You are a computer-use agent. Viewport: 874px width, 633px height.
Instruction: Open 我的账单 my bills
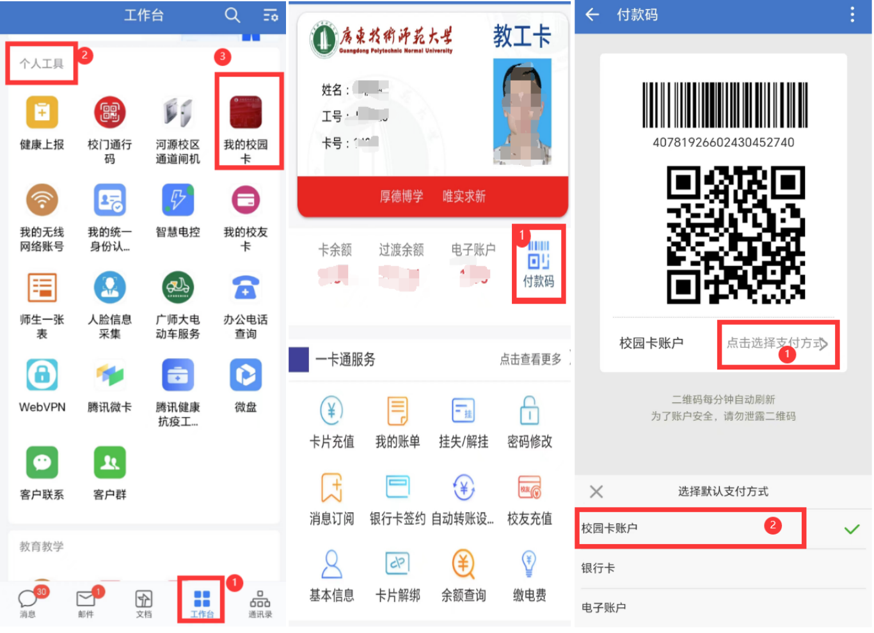tap(397, 422)
